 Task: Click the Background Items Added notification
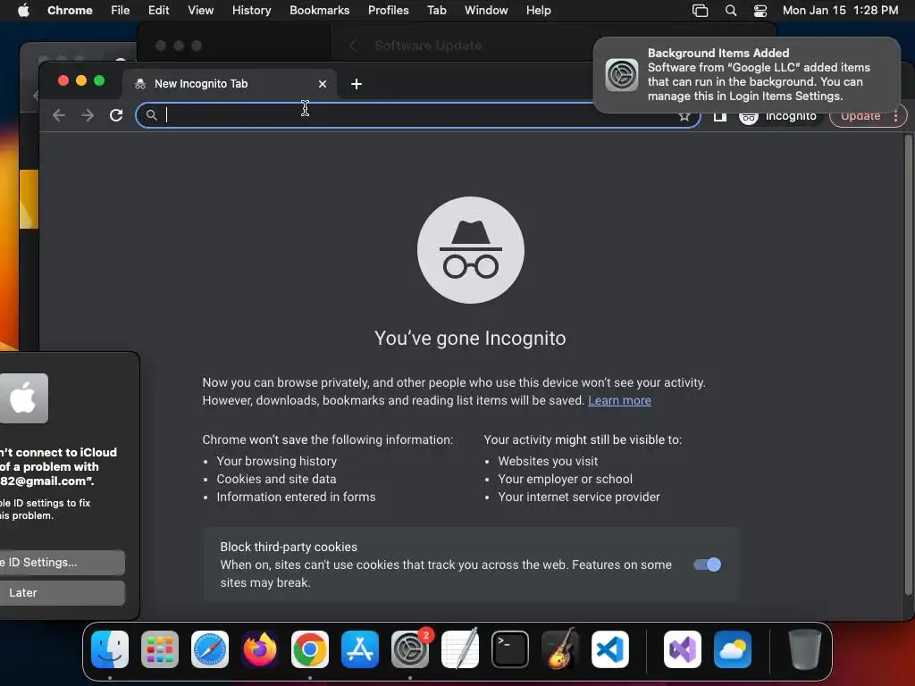click(746, 75)
